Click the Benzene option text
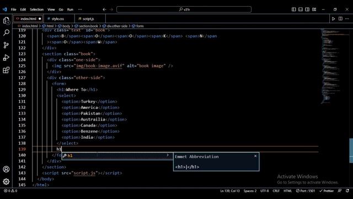The image size is (353, 199). coord(89,132)
